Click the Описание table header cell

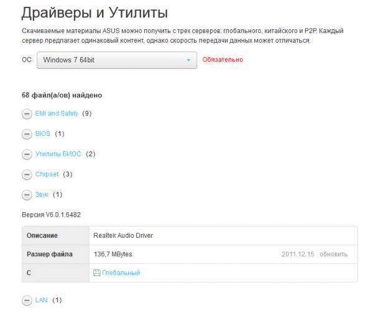(56, 236)
